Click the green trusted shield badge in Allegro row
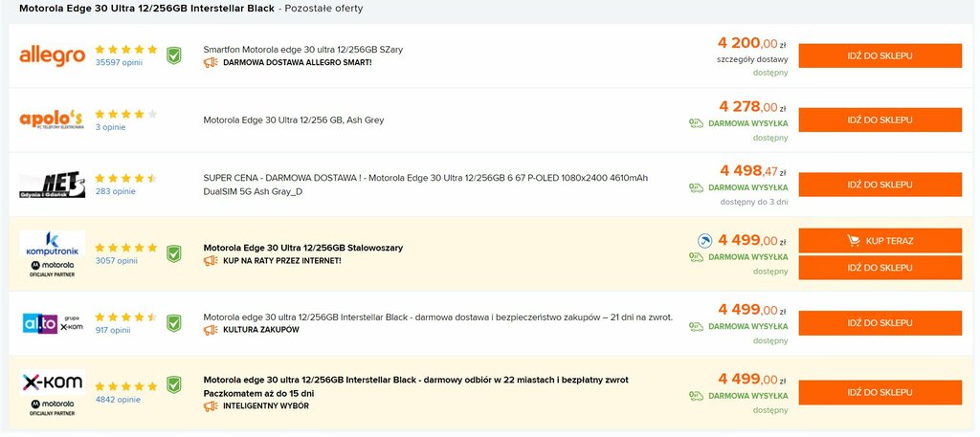The width and height of the screenshot is (980, 437). pyautogui.click(x=174, y=55)
